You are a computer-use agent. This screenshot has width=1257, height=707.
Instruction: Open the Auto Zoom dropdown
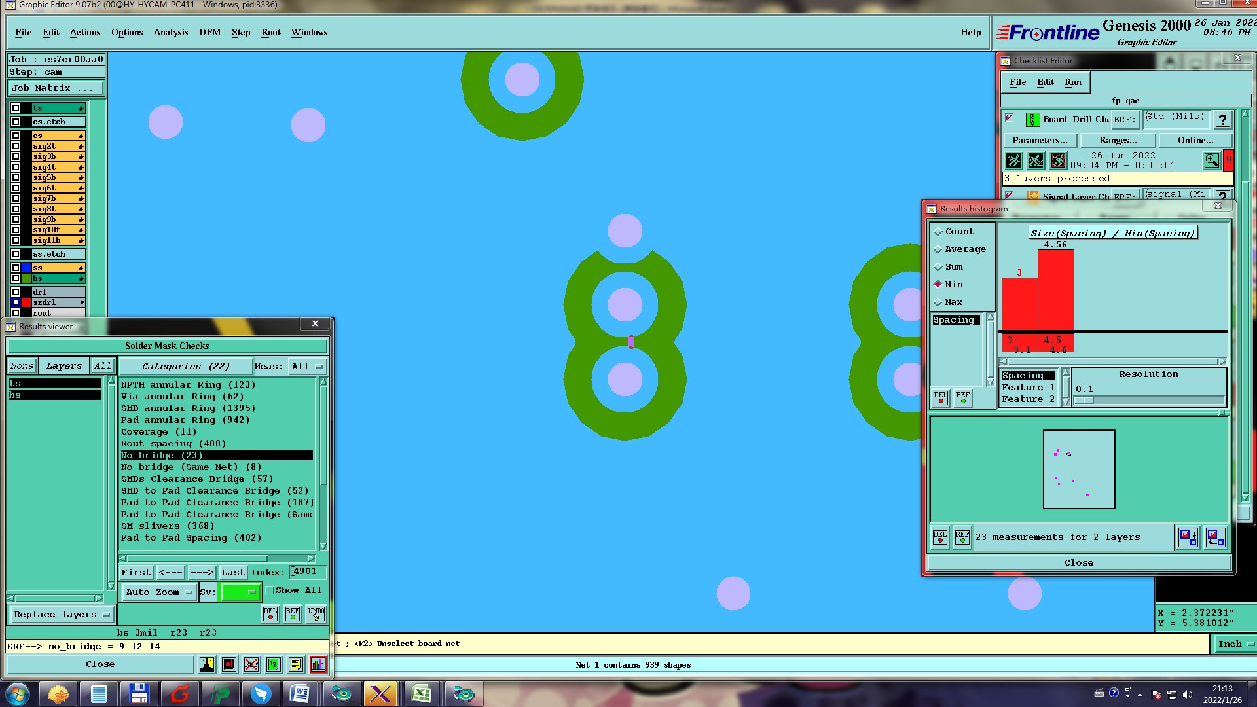point(159,592)
